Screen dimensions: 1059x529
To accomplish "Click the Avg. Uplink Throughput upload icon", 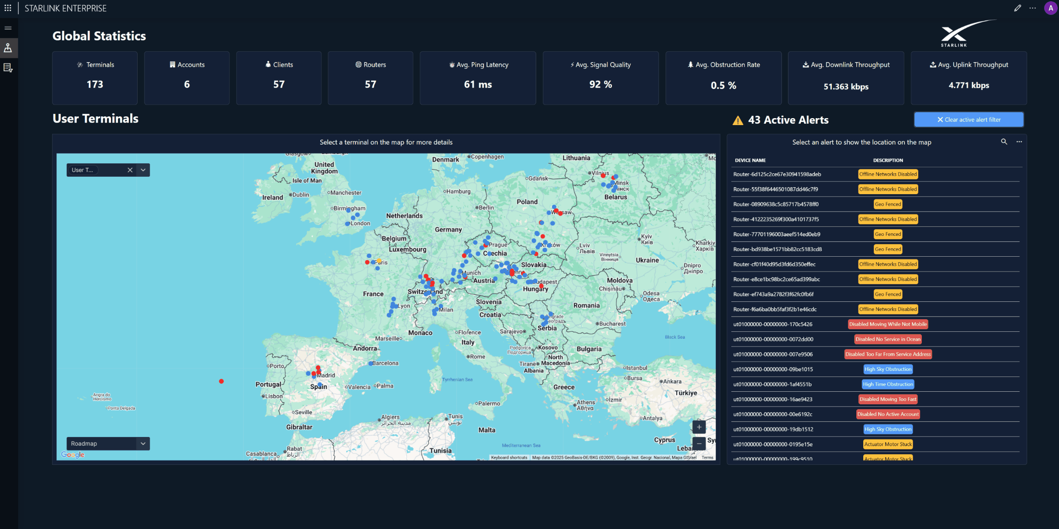I will point(933,64).
